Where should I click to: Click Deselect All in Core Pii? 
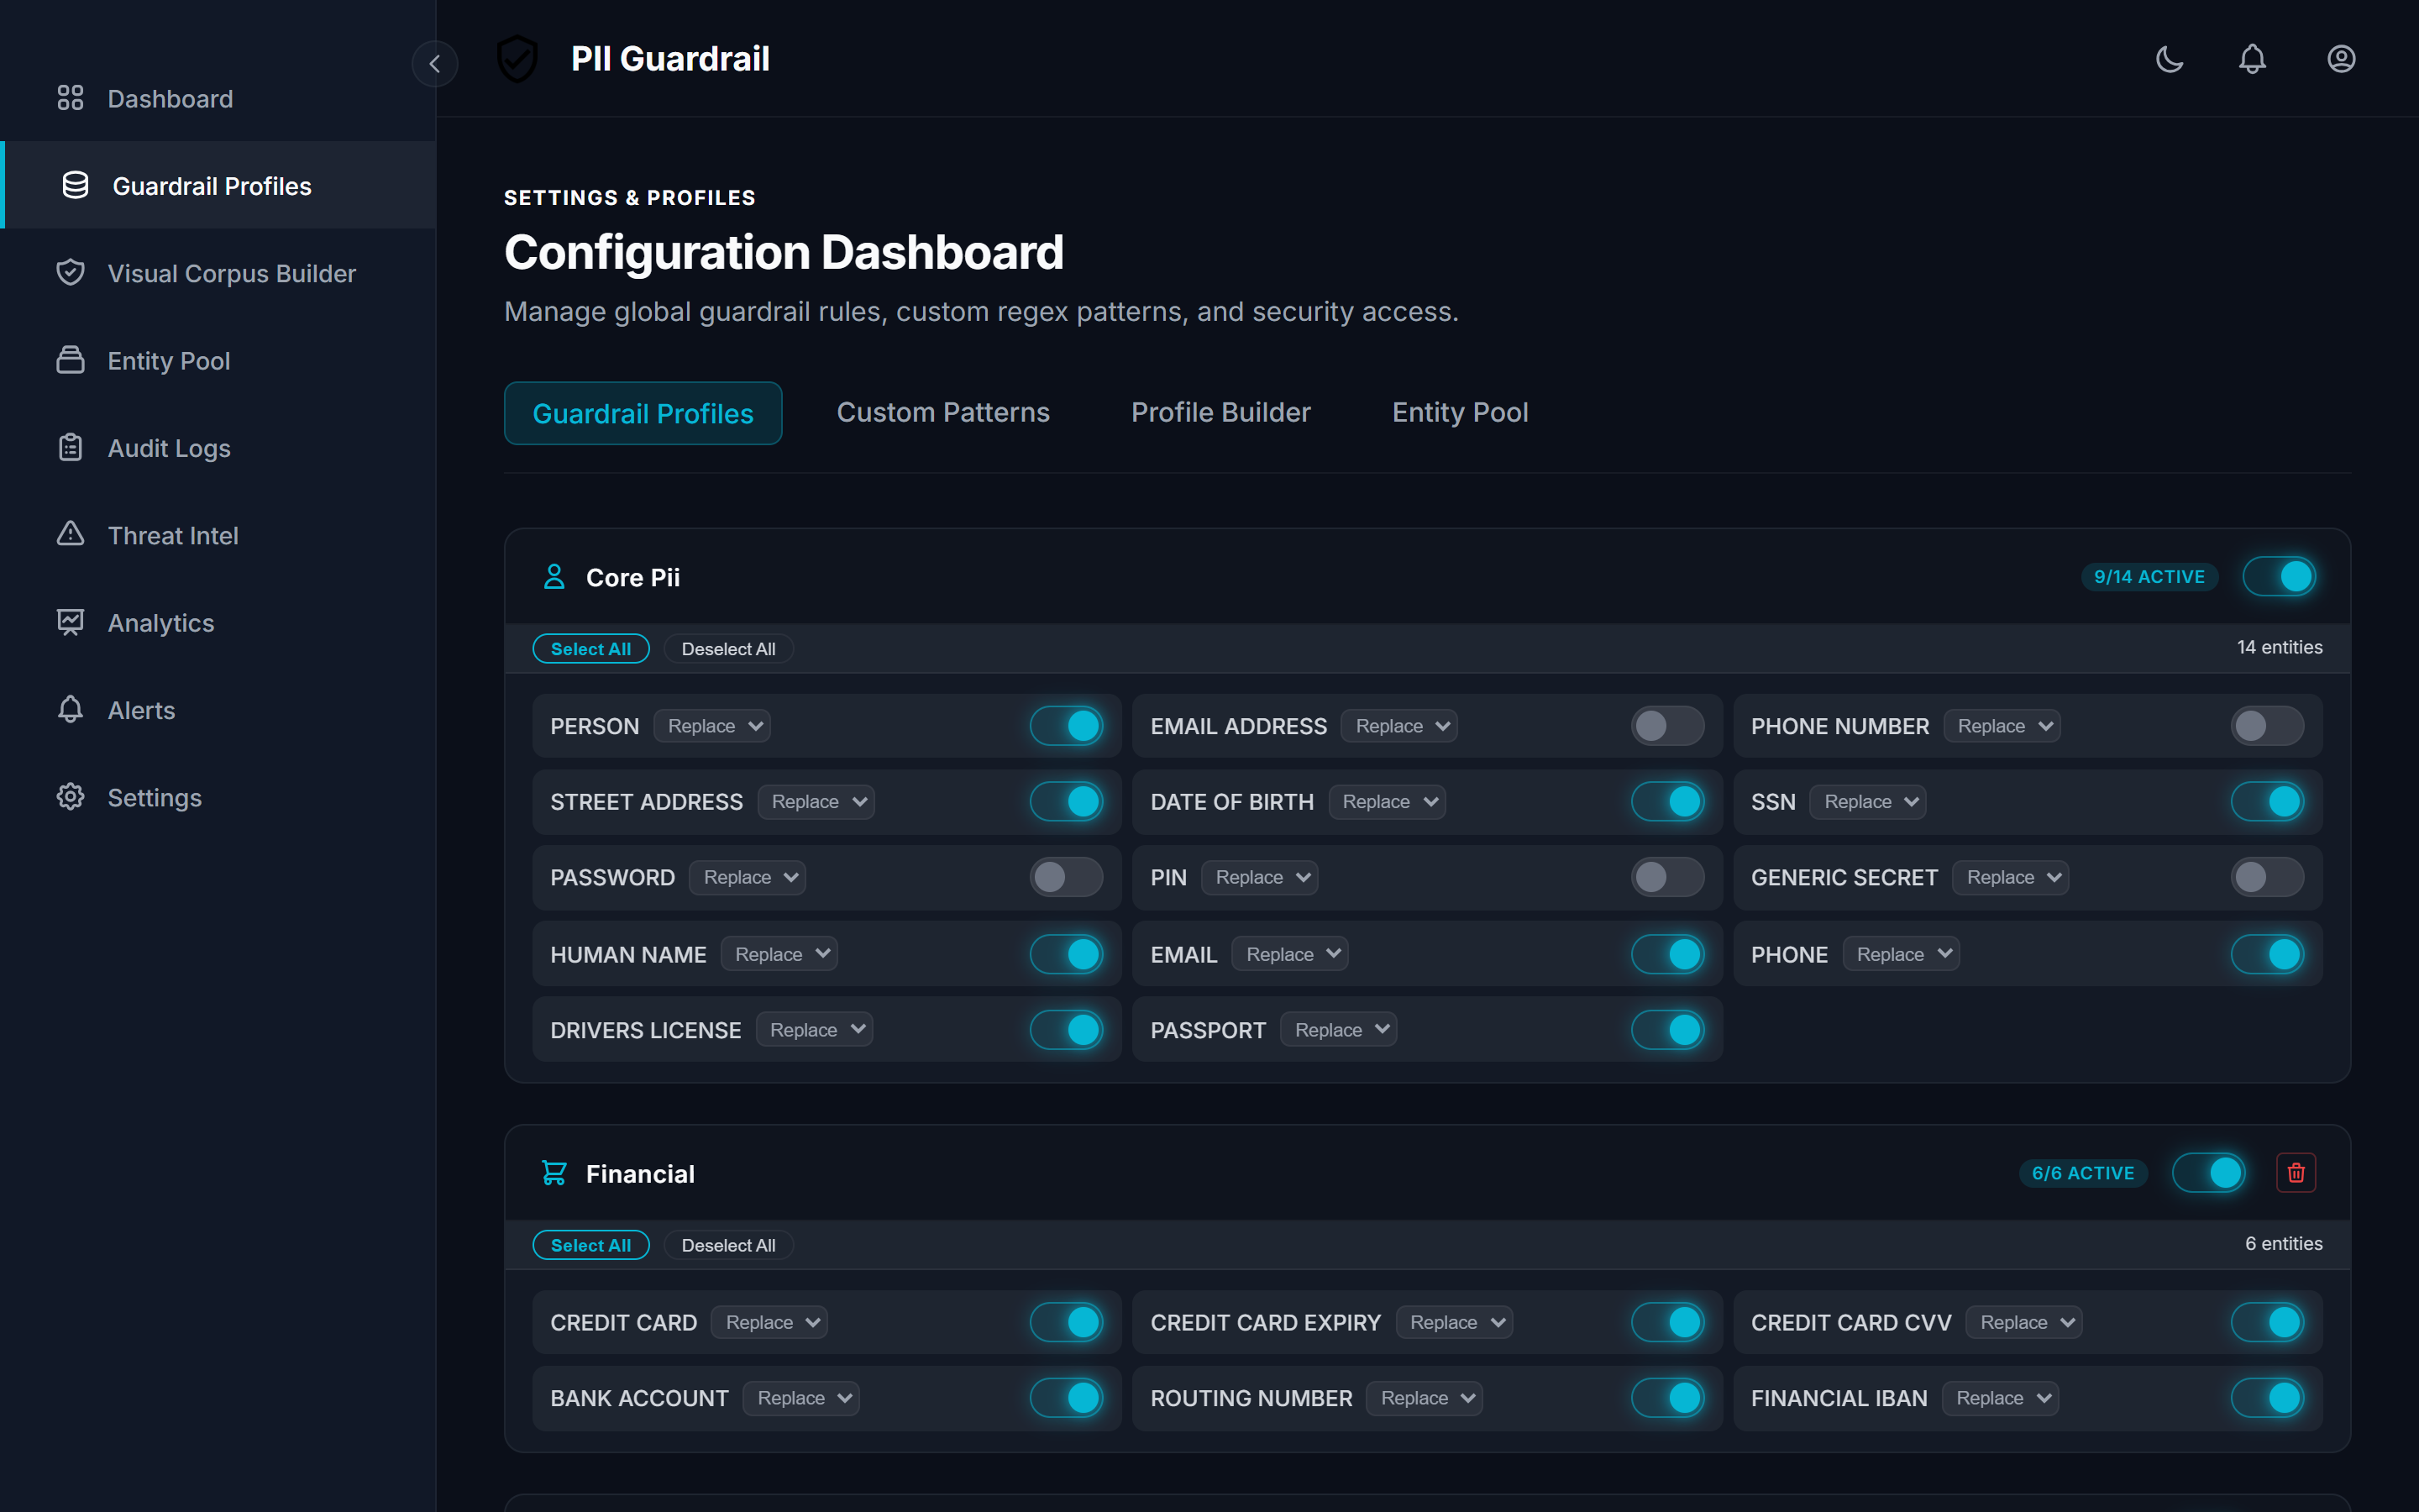point(729,649)
